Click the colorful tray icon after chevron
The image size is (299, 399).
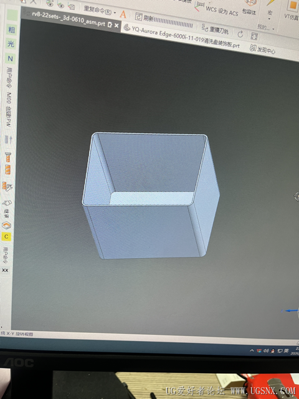[x=259, y=351]
